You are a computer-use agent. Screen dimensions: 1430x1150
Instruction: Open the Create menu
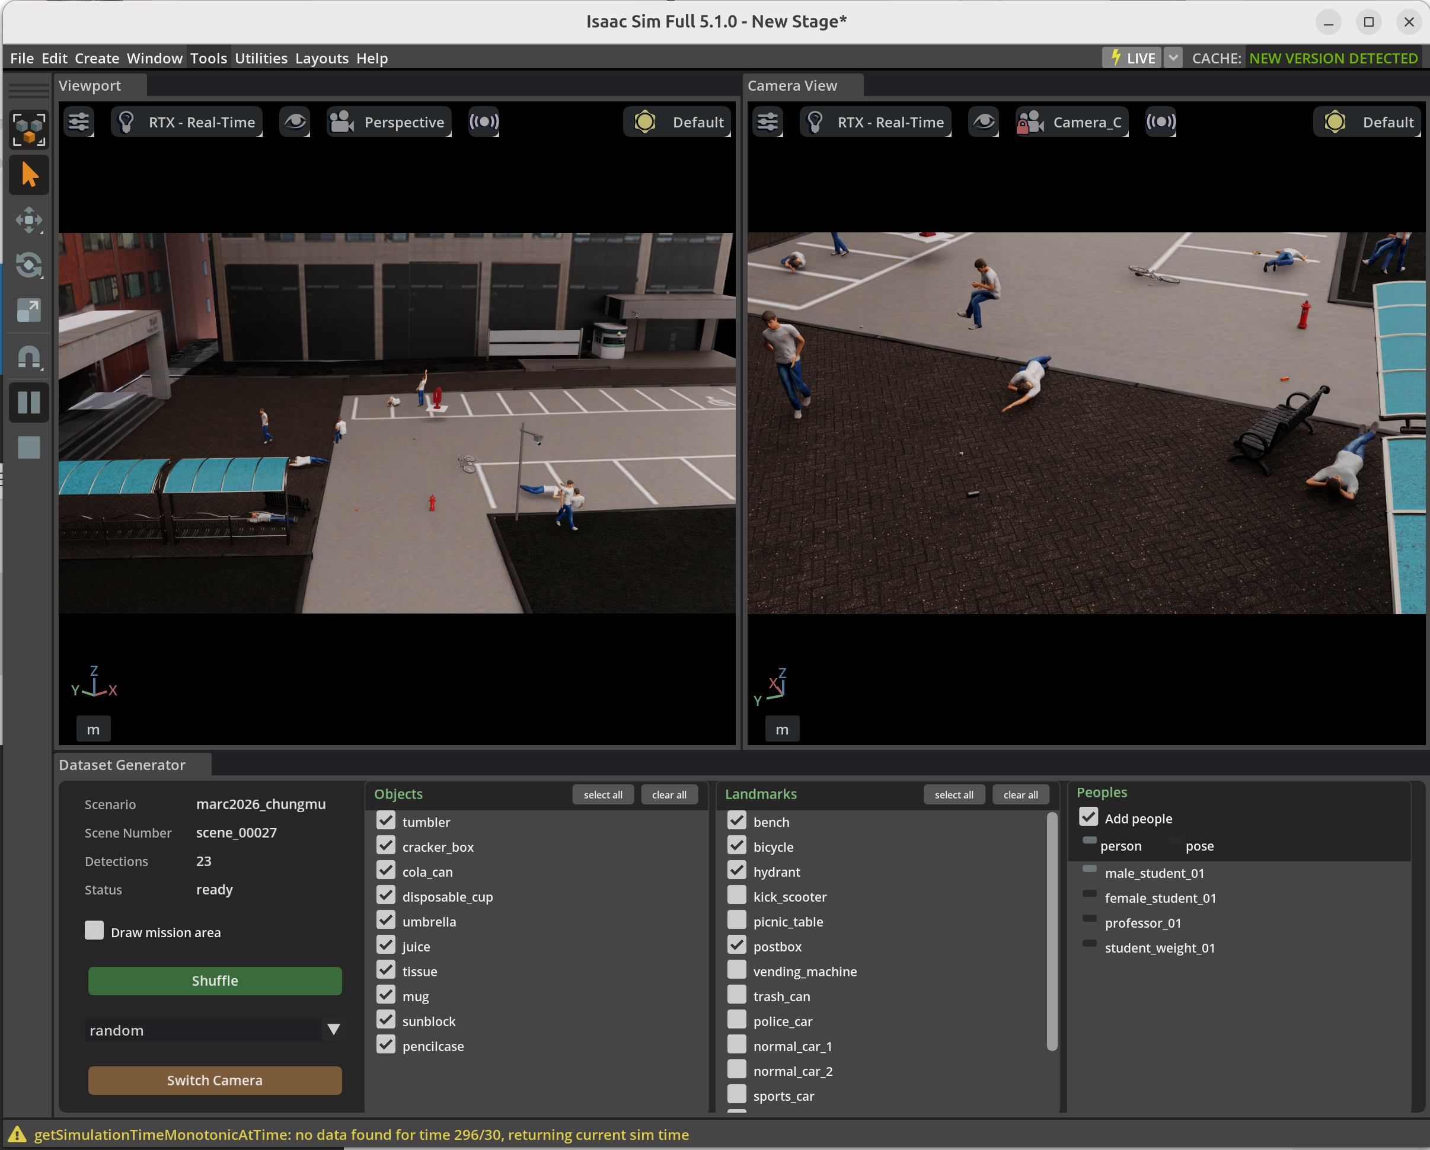(x=97, y=58)
